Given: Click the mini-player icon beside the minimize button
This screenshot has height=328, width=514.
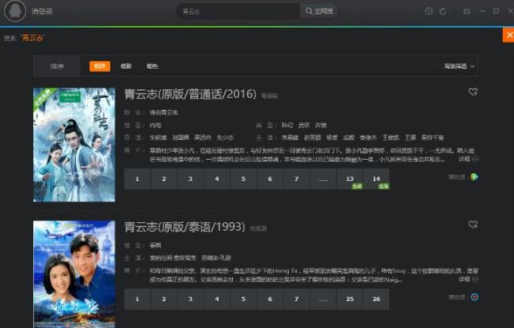Looking at the screenshot, I should [x=466, y=11].
